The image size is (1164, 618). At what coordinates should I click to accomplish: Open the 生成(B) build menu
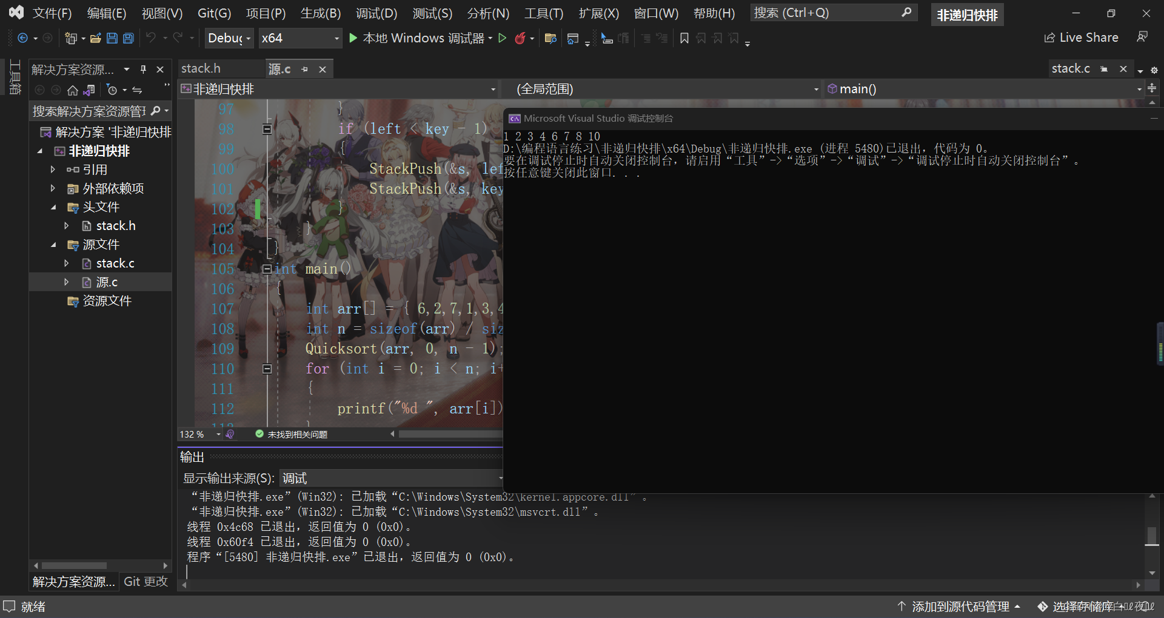click(321, 13)
